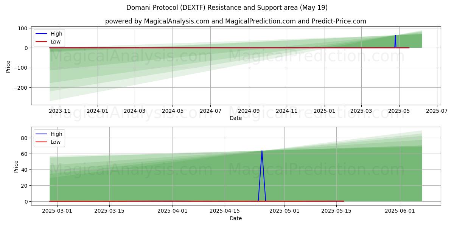Click the blue price spike in the bottom chart
454x227 pixels.
point(262,176)
